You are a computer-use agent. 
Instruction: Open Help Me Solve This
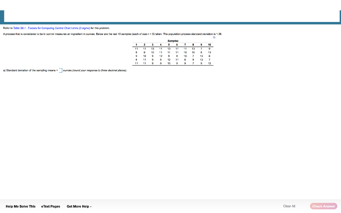tap(20, 206)
